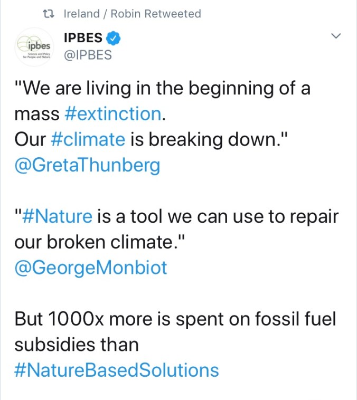
Task: Open the #NatureBasedSolutions hashtag
Action: point(117,370)
